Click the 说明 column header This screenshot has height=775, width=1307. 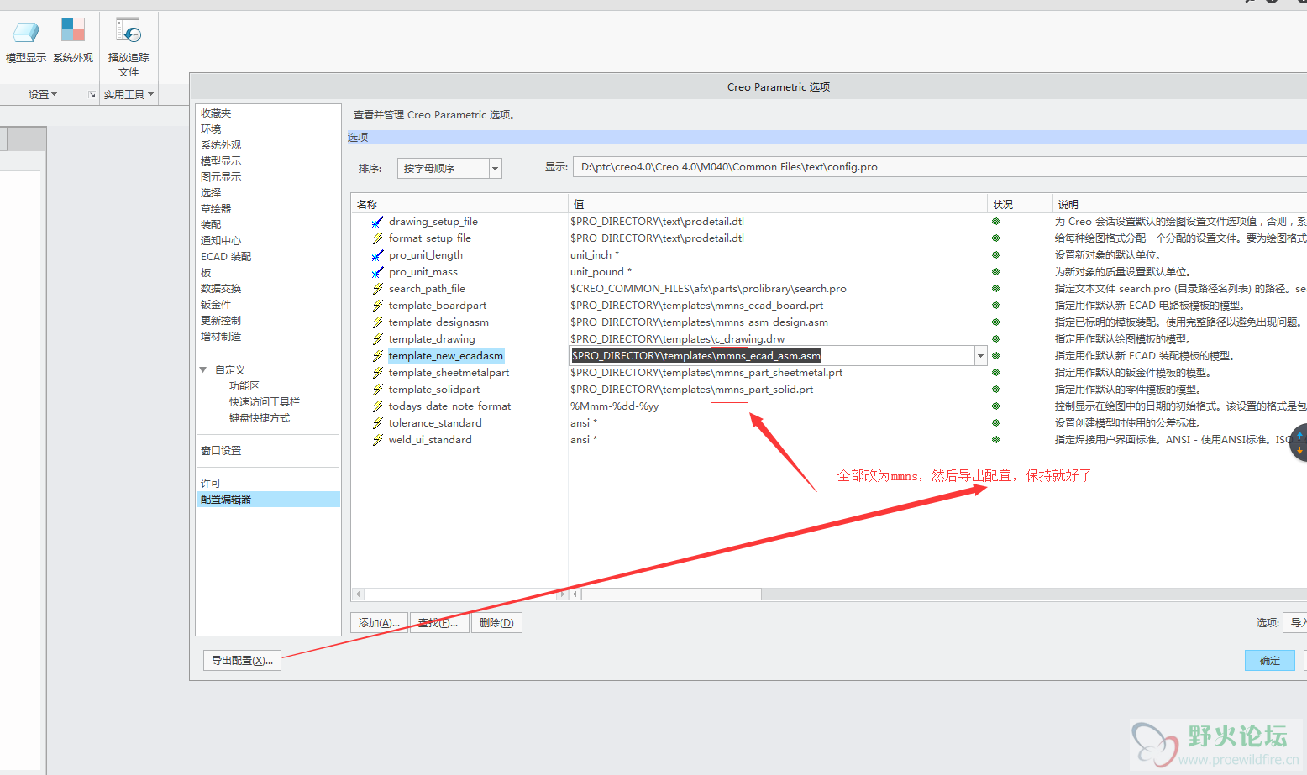1179,204
